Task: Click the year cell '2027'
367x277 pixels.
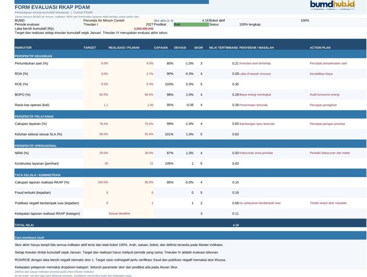Action: [x=149, y=24]
